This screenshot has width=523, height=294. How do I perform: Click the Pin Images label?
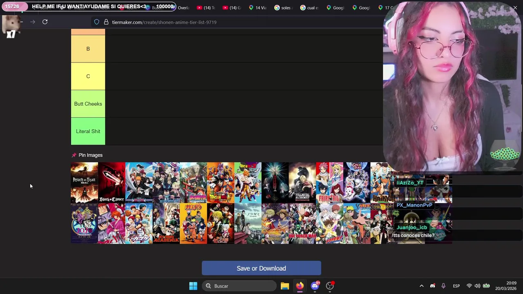pyautogui.click(x=90, y=155)
